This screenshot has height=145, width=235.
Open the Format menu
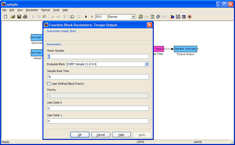[45, 10]
